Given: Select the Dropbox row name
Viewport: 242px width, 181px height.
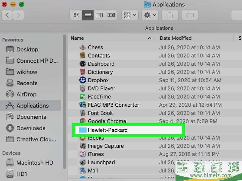Looking at the screenshot, I should coord(98,80).
